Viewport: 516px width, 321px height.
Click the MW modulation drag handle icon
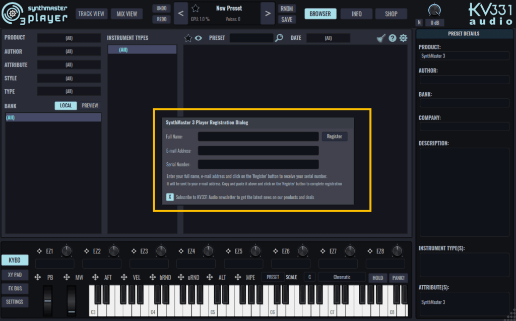67,277
